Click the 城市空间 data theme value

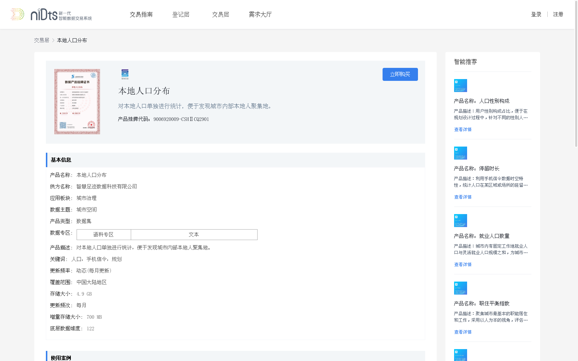click(x=86, y=210)
